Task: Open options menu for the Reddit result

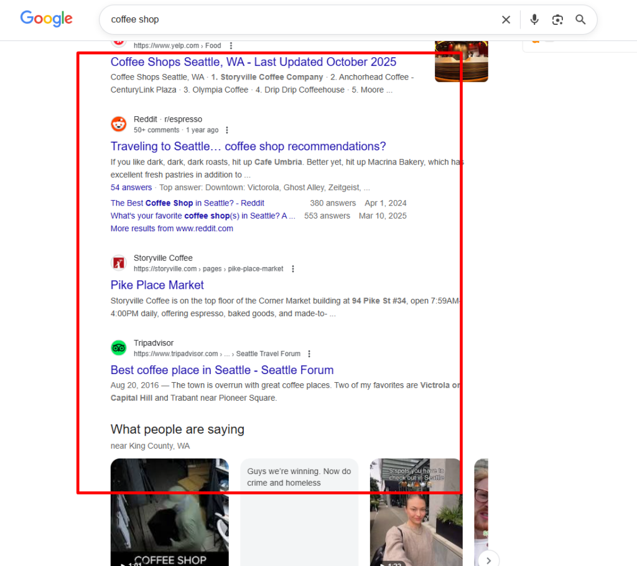Action: click(x=227, y=130)
